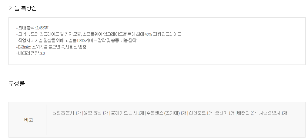
Task: Select the 배터리 용량 line
Action: (x=30, y=53)
